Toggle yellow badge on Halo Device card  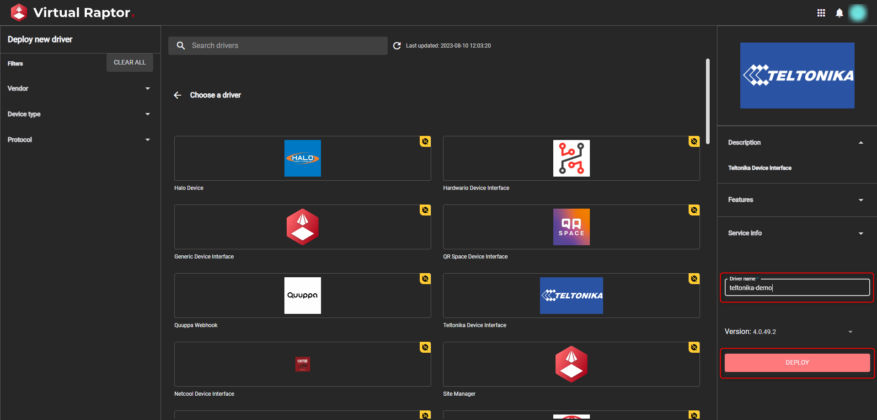click(x=425, y=141)
